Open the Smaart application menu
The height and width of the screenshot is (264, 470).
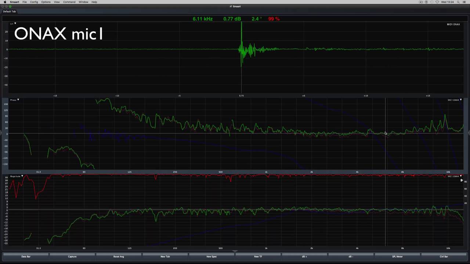pyautogui.click(x=14, y=2)
